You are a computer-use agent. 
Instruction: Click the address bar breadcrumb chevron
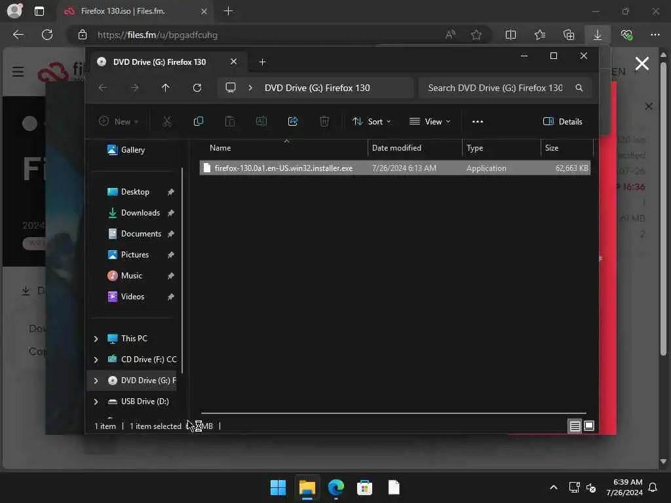coord(250,88)
